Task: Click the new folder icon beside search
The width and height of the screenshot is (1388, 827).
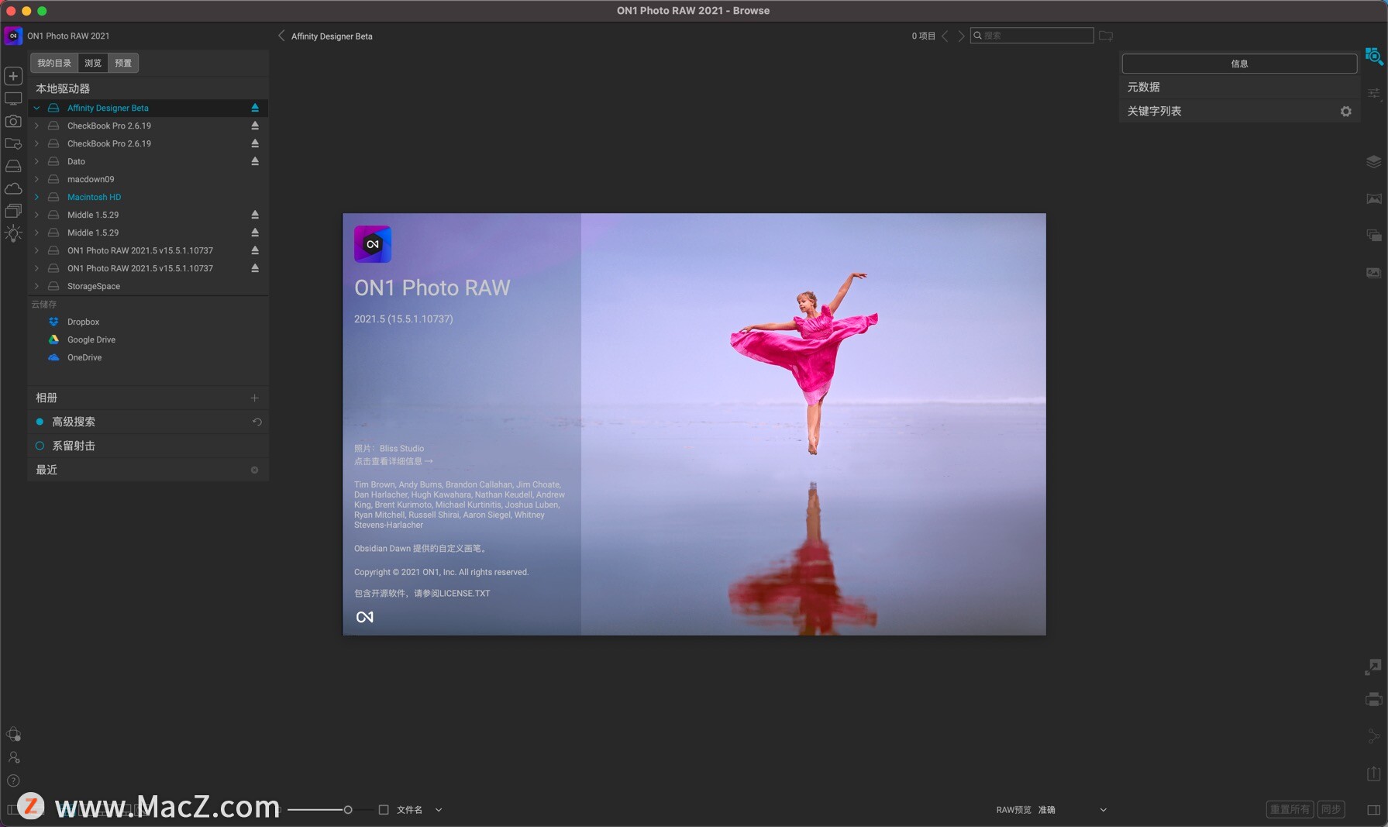Action: (1106, 36)
